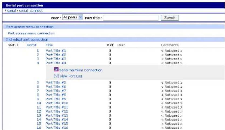Open Port Title #10 link
The width and height of the screenshot is (225, 130).
pyautogui.click(x=57, y=103)
